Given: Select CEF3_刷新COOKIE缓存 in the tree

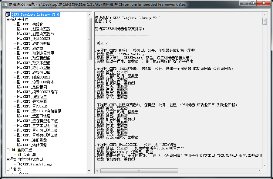Looking at the screenshot, I should 40,92.
